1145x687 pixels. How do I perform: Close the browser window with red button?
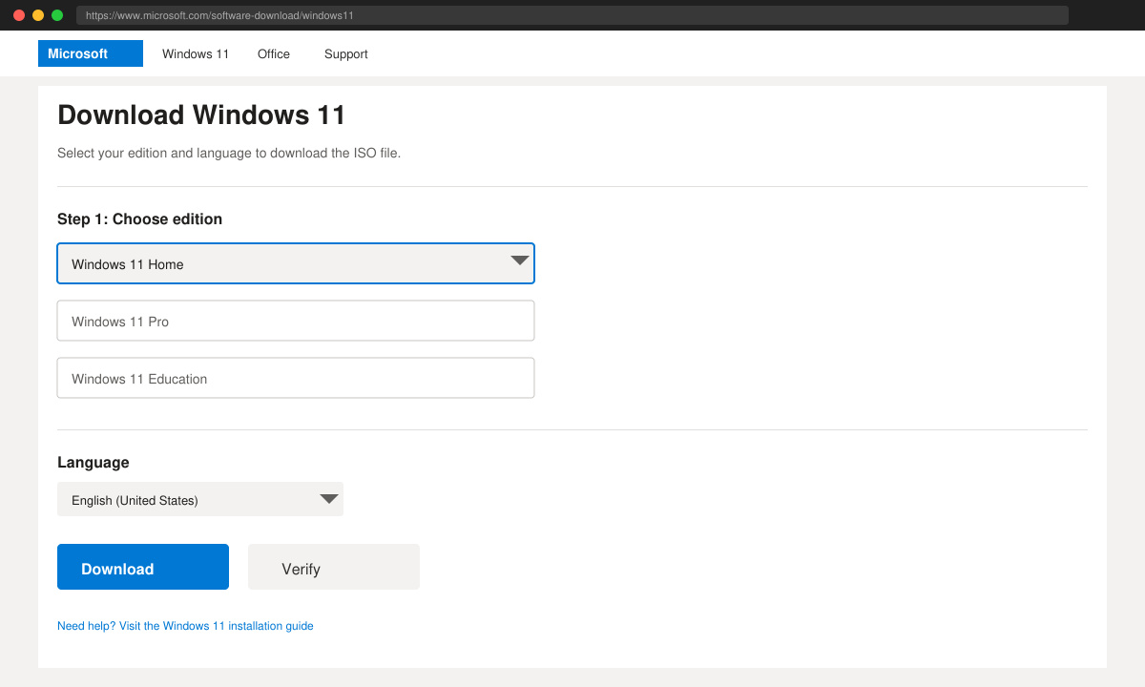pyautogui.click(x=19, y=15)
